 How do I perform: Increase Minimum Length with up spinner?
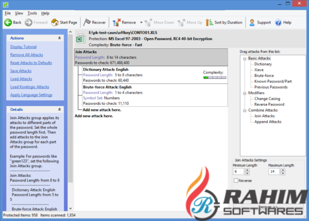[247, 170]
